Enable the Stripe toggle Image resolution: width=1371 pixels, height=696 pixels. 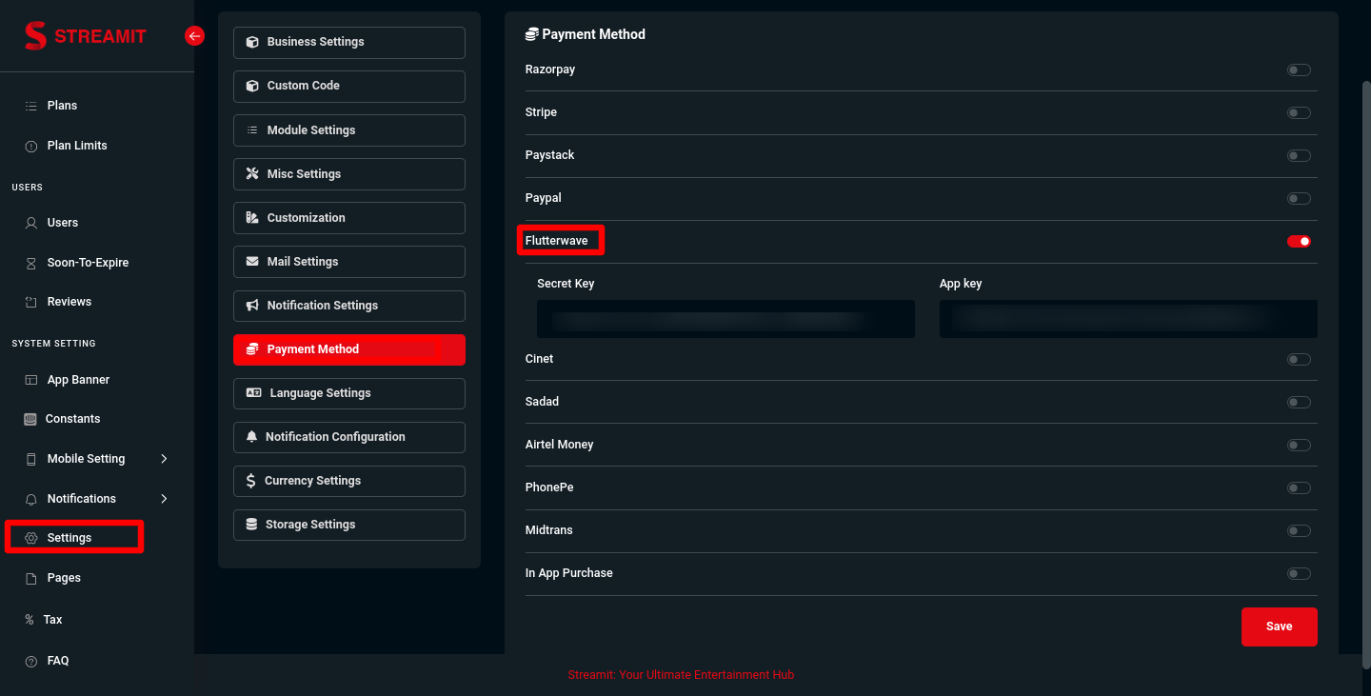click(x=1299, y=112)
